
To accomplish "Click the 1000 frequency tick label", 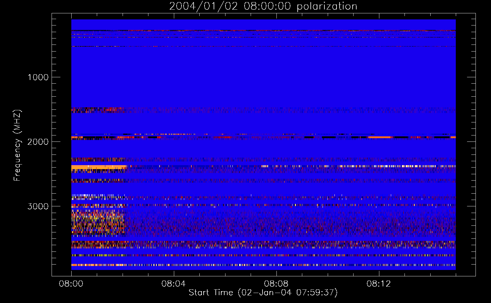I will [38, 77].
